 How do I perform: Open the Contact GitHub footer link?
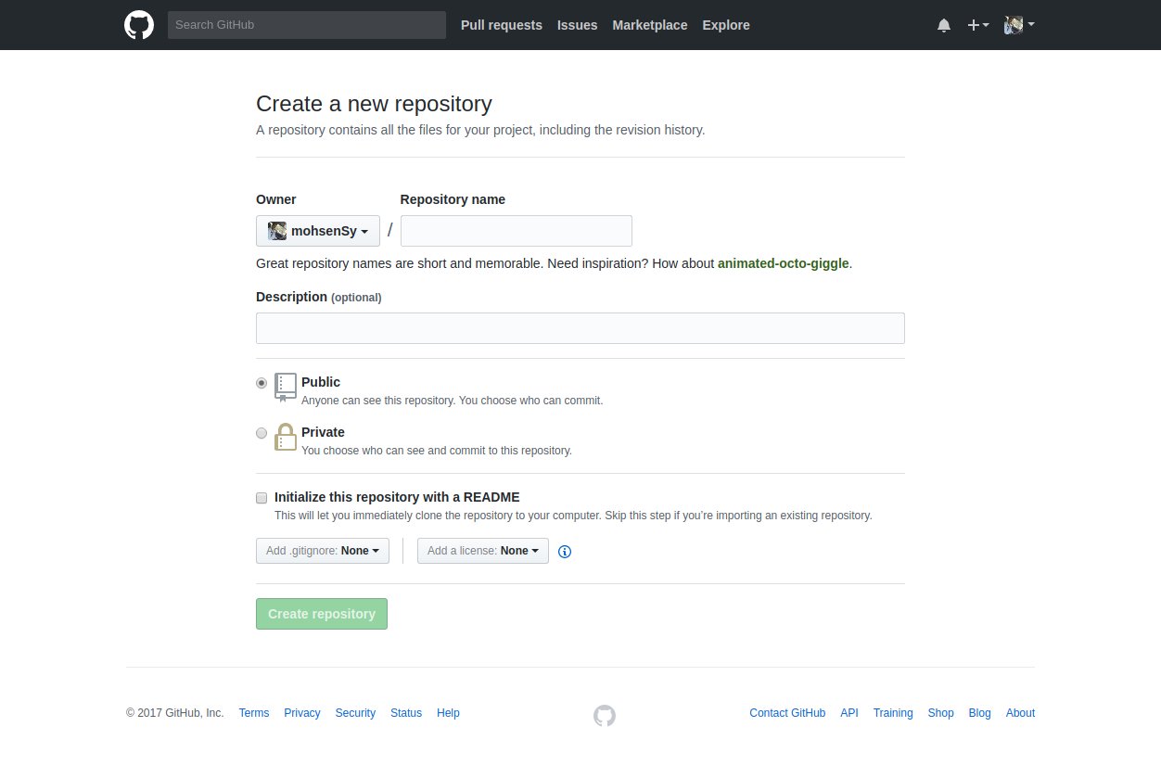[787, 713]
